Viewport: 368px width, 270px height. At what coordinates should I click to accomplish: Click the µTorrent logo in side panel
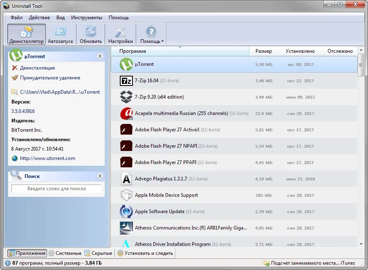(x=16, y=55)
